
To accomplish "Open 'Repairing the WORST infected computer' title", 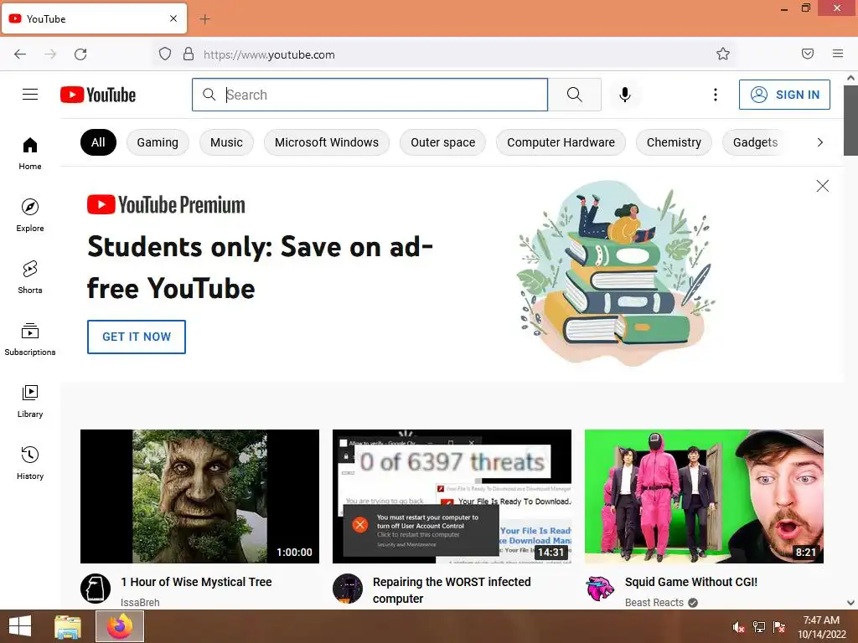I will [452, 590].
